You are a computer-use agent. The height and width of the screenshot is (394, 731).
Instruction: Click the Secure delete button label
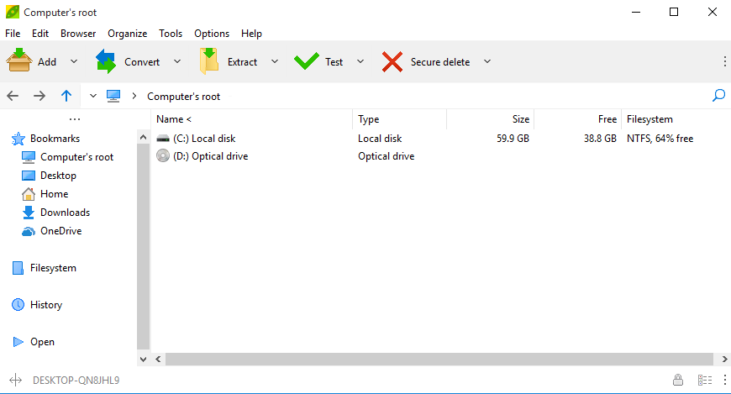tap(440, 61)
